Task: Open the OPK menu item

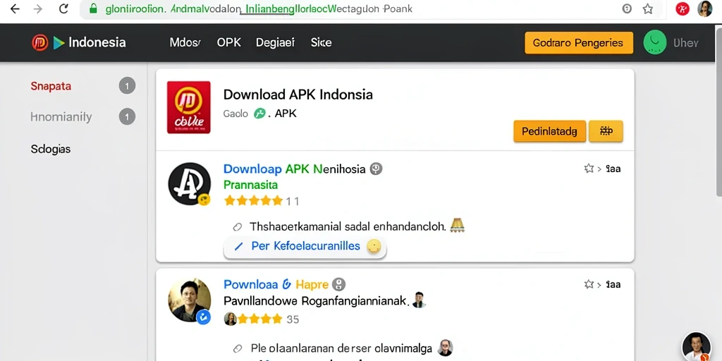Action: [x=229, y=43]
